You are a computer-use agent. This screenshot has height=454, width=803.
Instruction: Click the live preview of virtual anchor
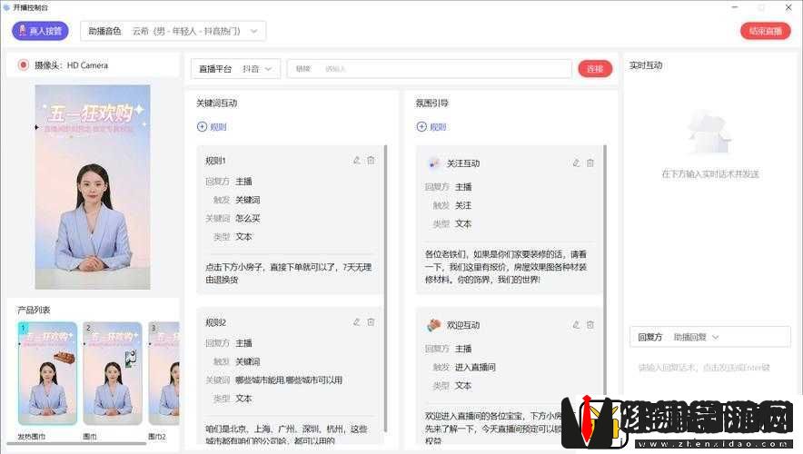[x=93, y=187]
